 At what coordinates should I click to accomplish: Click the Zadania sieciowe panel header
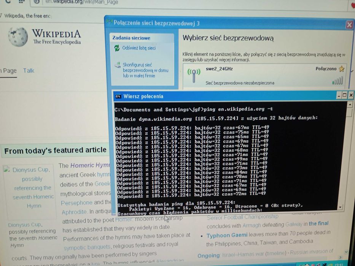click(142, 38)
